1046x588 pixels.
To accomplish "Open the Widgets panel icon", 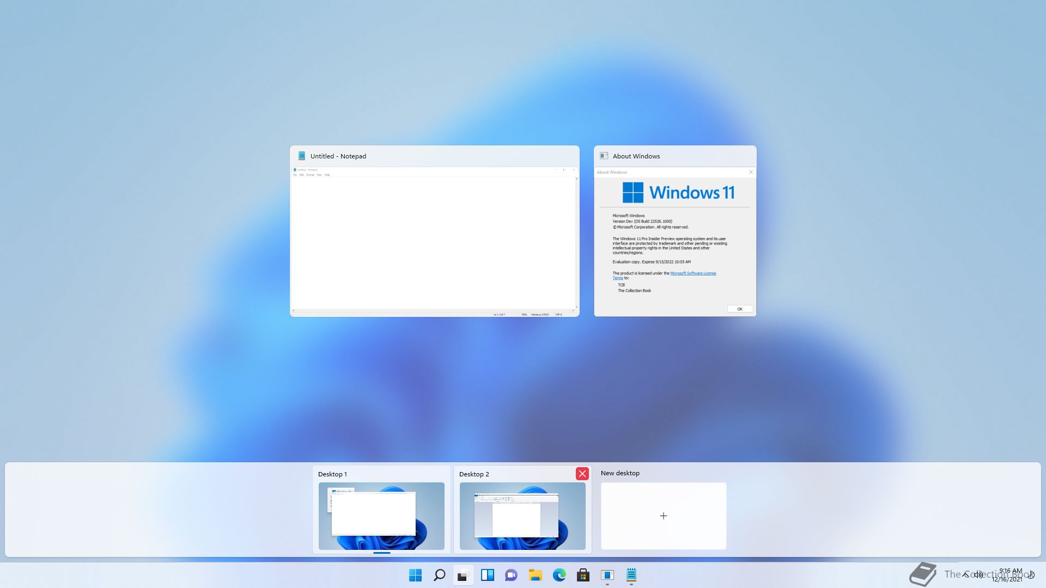I will coord(487,575).
